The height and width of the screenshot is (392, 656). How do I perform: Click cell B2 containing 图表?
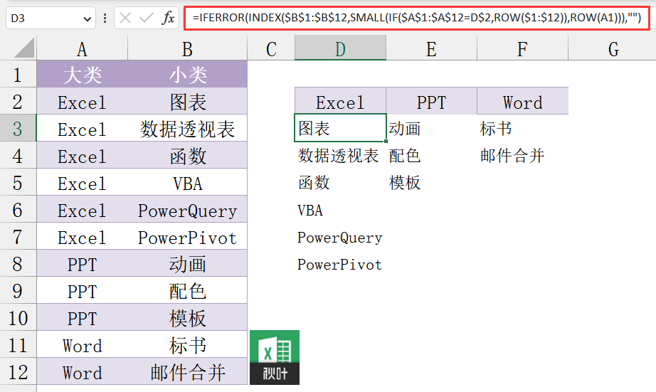[x=187, y=102]
